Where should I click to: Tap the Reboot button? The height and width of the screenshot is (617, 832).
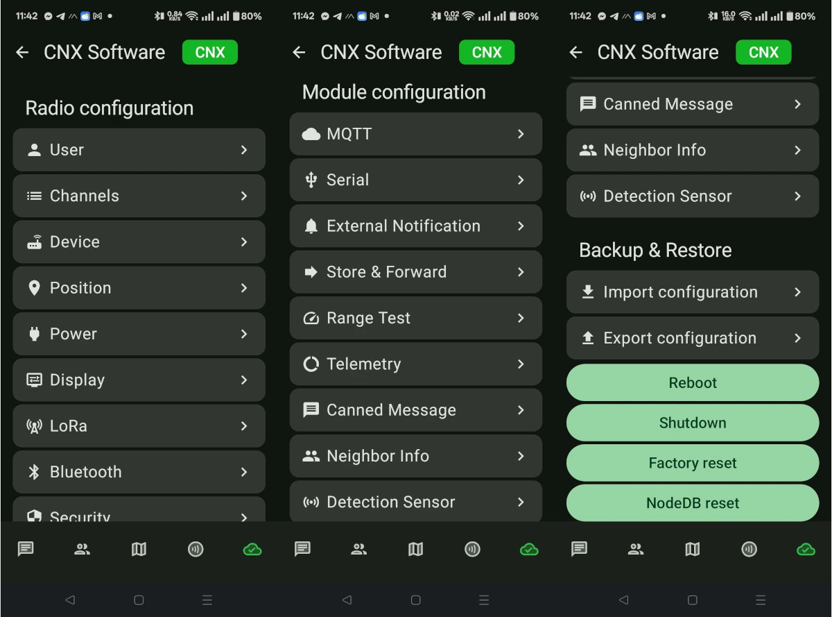click(x=693, y=382)
